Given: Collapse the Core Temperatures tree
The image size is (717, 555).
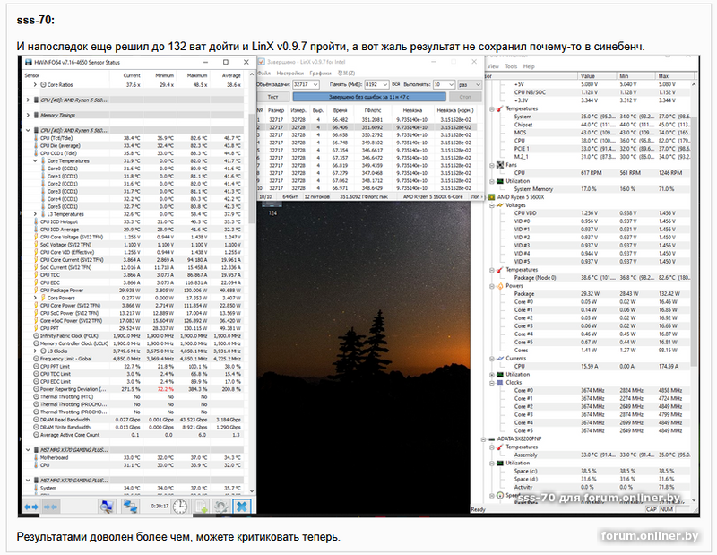Looking at the screenshot, I should [34, 160].
